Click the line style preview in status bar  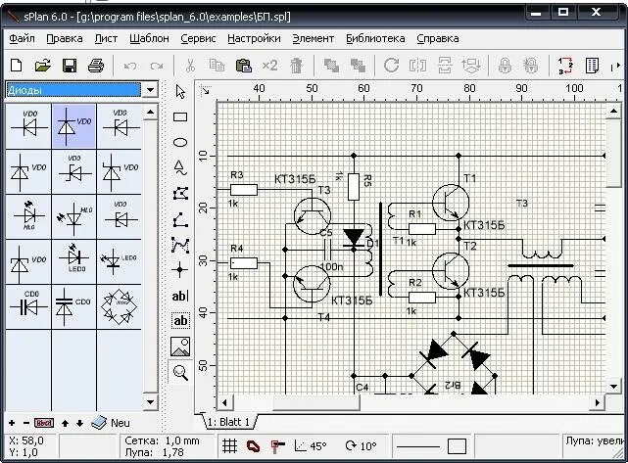coord(418,446)
